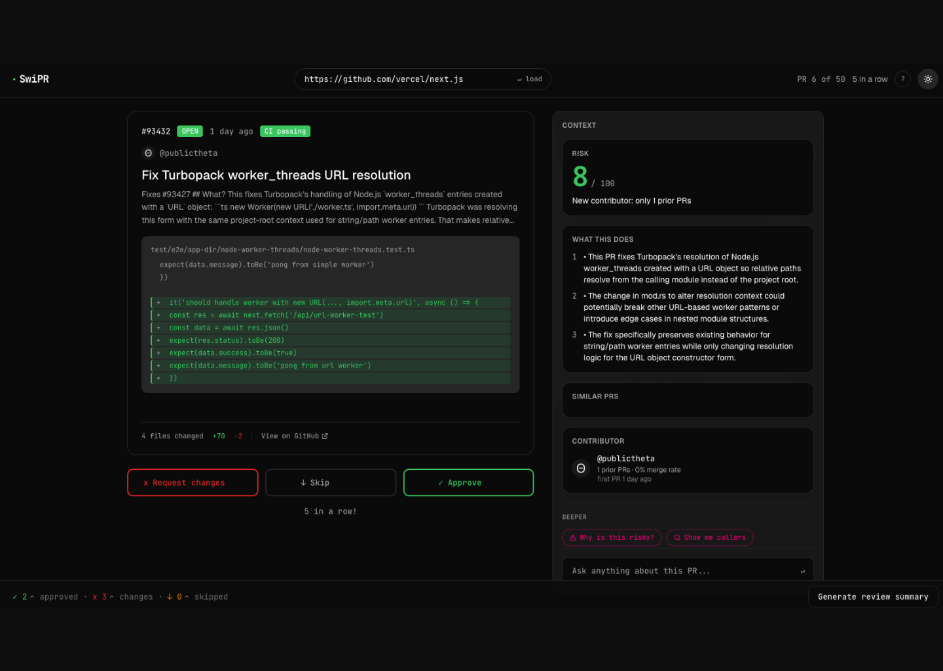Expand the changes count chevron
This screenshot has height=671, width=943.
[x=111, y=597]
